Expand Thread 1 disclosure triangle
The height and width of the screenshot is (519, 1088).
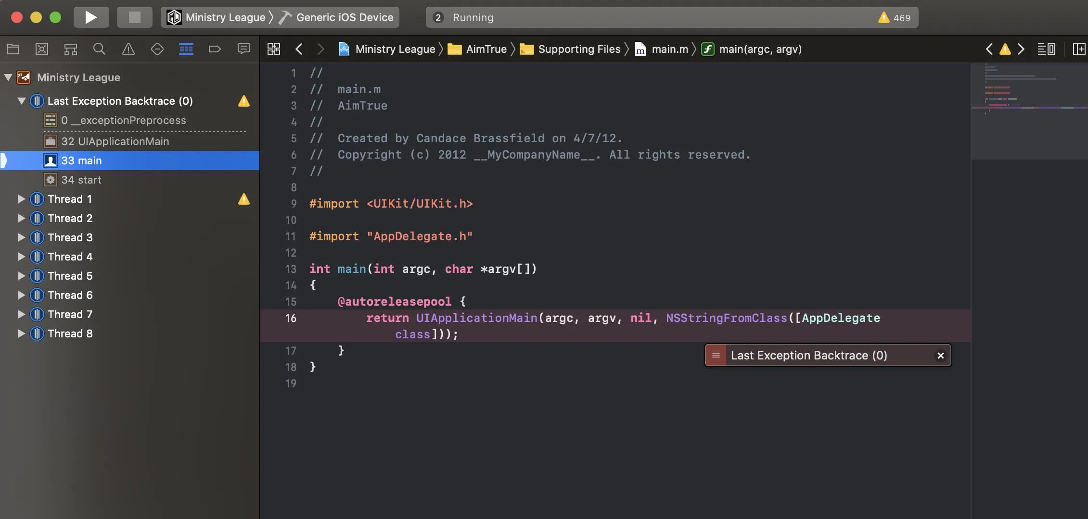pos(21,199)
